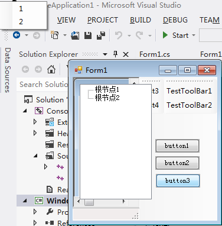Minimize the Form1 window

[168, 70]
